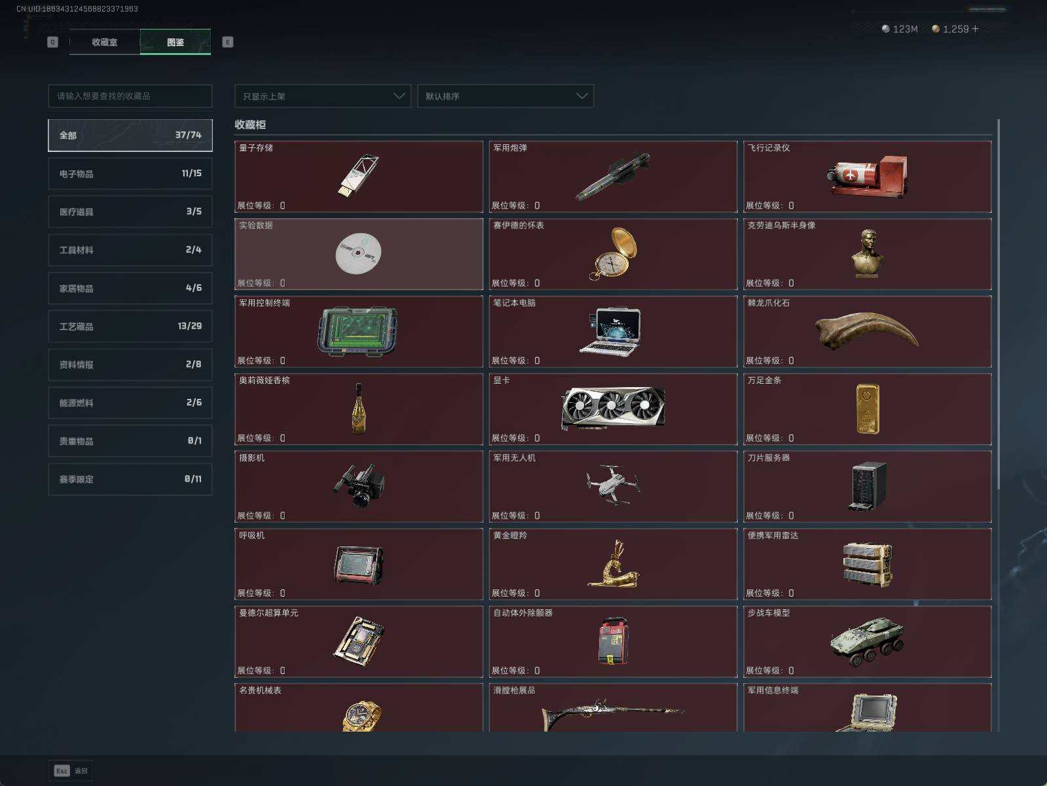The height and width of the screenshot is (786, 1047).
Task: Click the collectible search input field
Action: tap(130, 96)
